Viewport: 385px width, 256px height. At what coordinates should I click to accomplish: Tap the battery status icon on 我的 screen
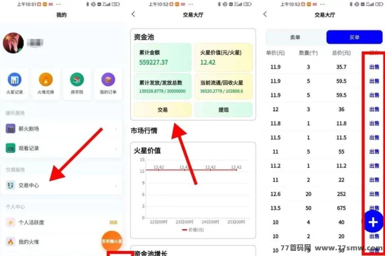click(x=115, y=4)
